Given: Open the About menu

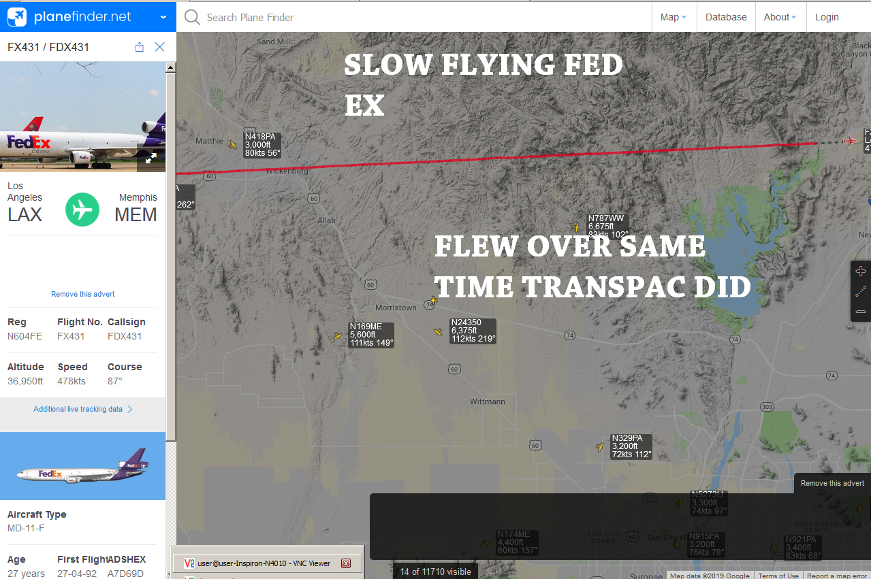Looking at the screenshot, I should pyautogui.click(x=780, y=17).
